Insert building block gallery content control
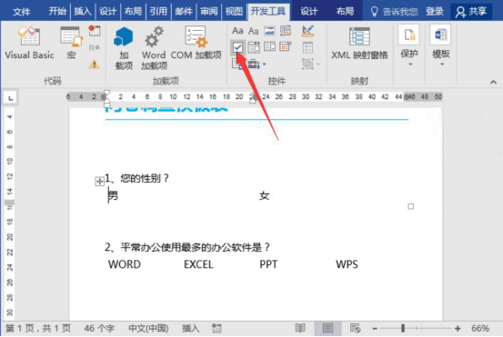The image size is (503, 337). (x=286, y=31)
